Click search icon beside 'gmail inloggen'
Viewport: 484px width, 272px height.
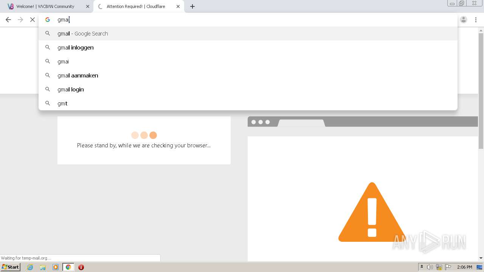[48, 48]
